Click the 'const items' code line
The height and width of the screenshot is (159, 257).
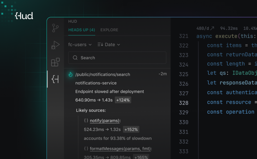[x=232, y=45]
